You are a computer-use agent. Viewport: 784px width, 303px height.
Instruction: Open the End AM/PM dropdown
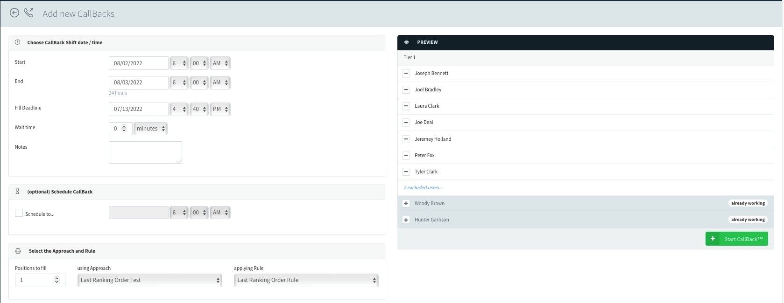[x=220, y=83]
